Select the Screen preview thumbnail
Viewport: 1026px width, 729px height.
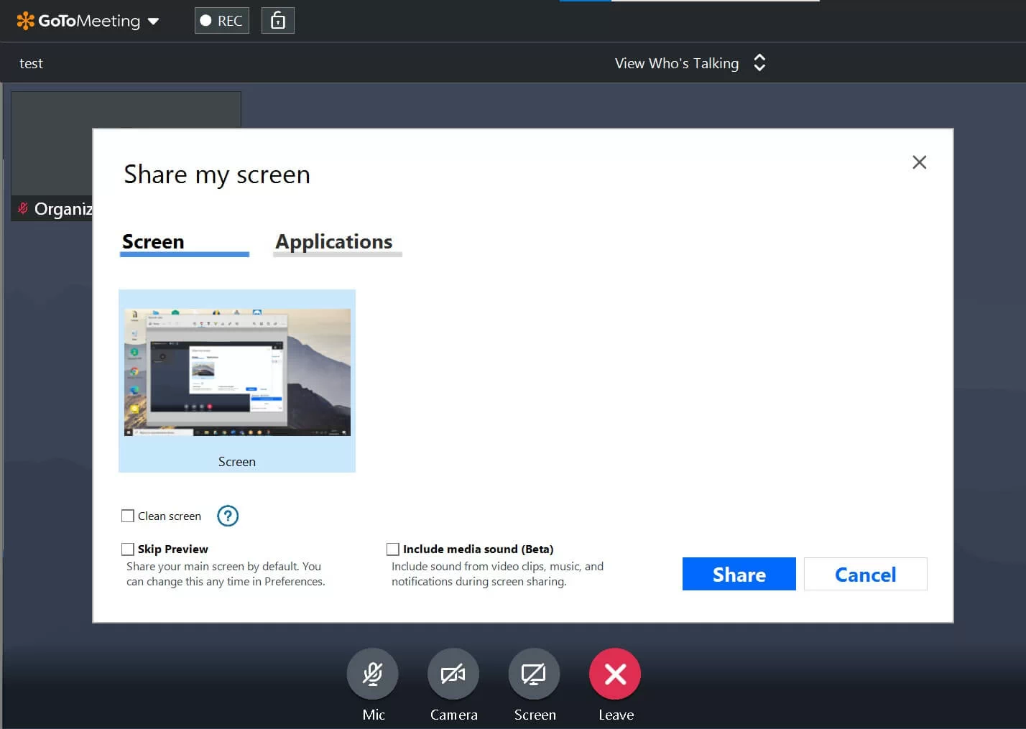tap(237, 371)
